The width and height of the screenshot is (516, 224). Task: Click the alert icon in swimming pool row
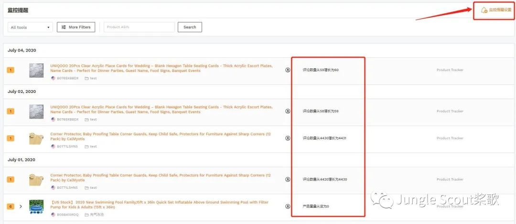click(x=288, y=207)
